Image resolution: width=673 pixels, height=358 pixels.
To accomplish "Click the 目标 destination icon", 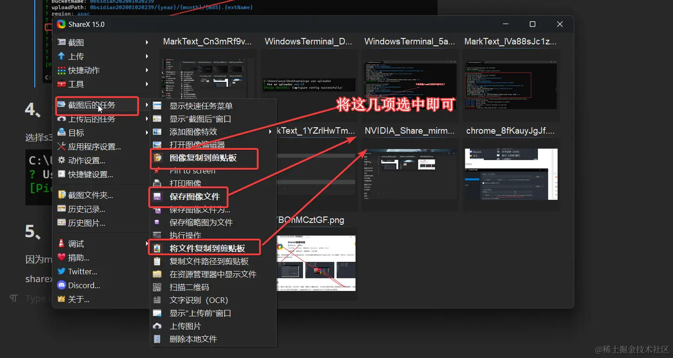I will pos(61,133).
